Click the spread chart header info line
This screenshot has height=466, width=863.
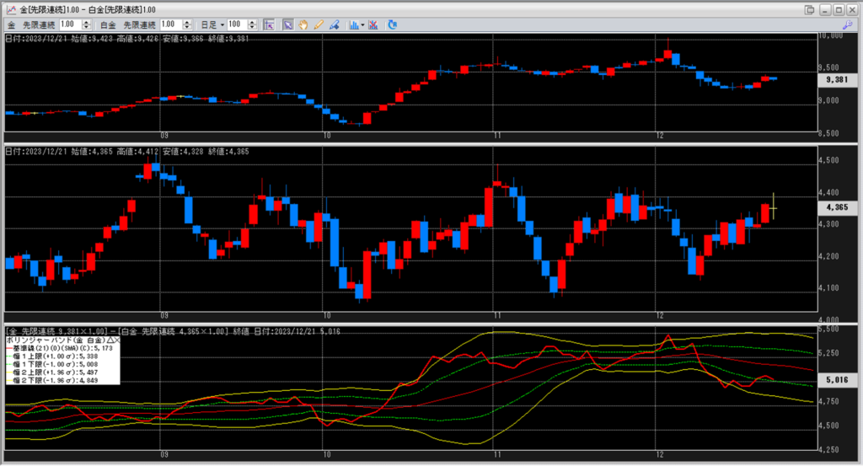[173, 331]
